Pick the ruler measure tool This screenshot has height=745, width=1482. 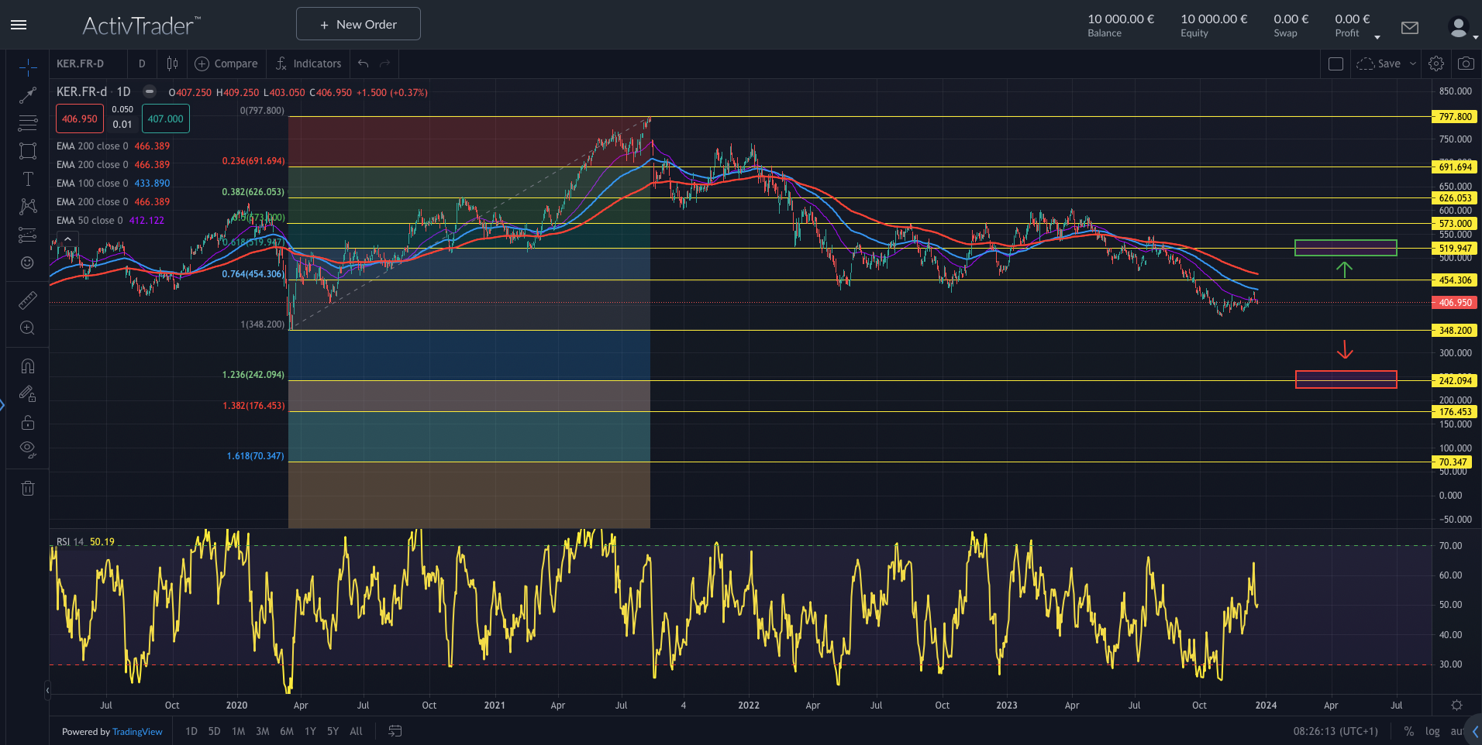tap(28, 300)
